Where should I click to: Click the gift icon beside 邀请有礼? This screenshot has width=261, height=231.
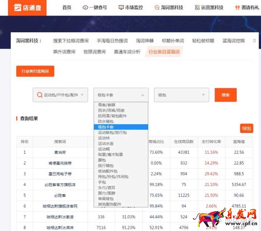point(237,8)
